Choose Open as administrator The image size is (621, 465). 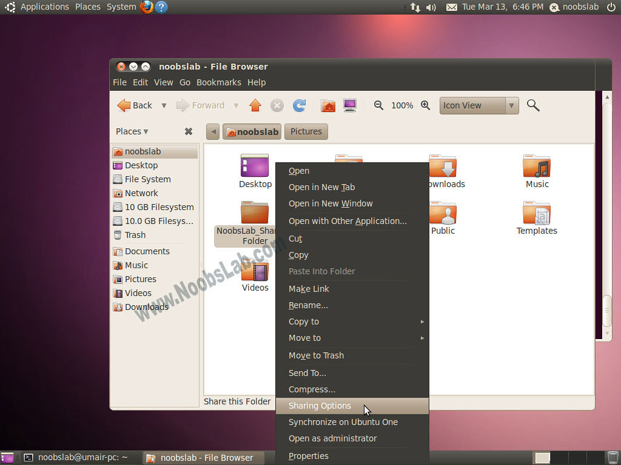pos(352,438)
